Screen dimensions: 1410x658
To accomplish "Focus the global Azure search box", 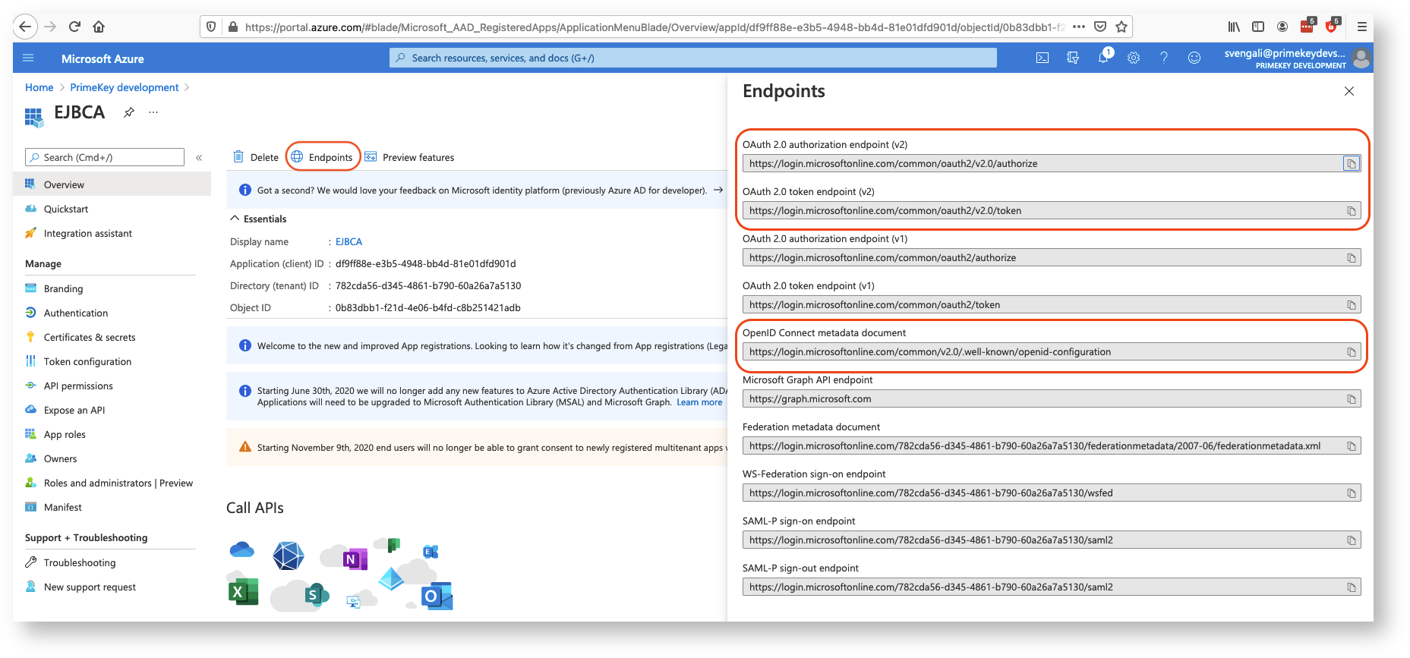I will (693, 58).
